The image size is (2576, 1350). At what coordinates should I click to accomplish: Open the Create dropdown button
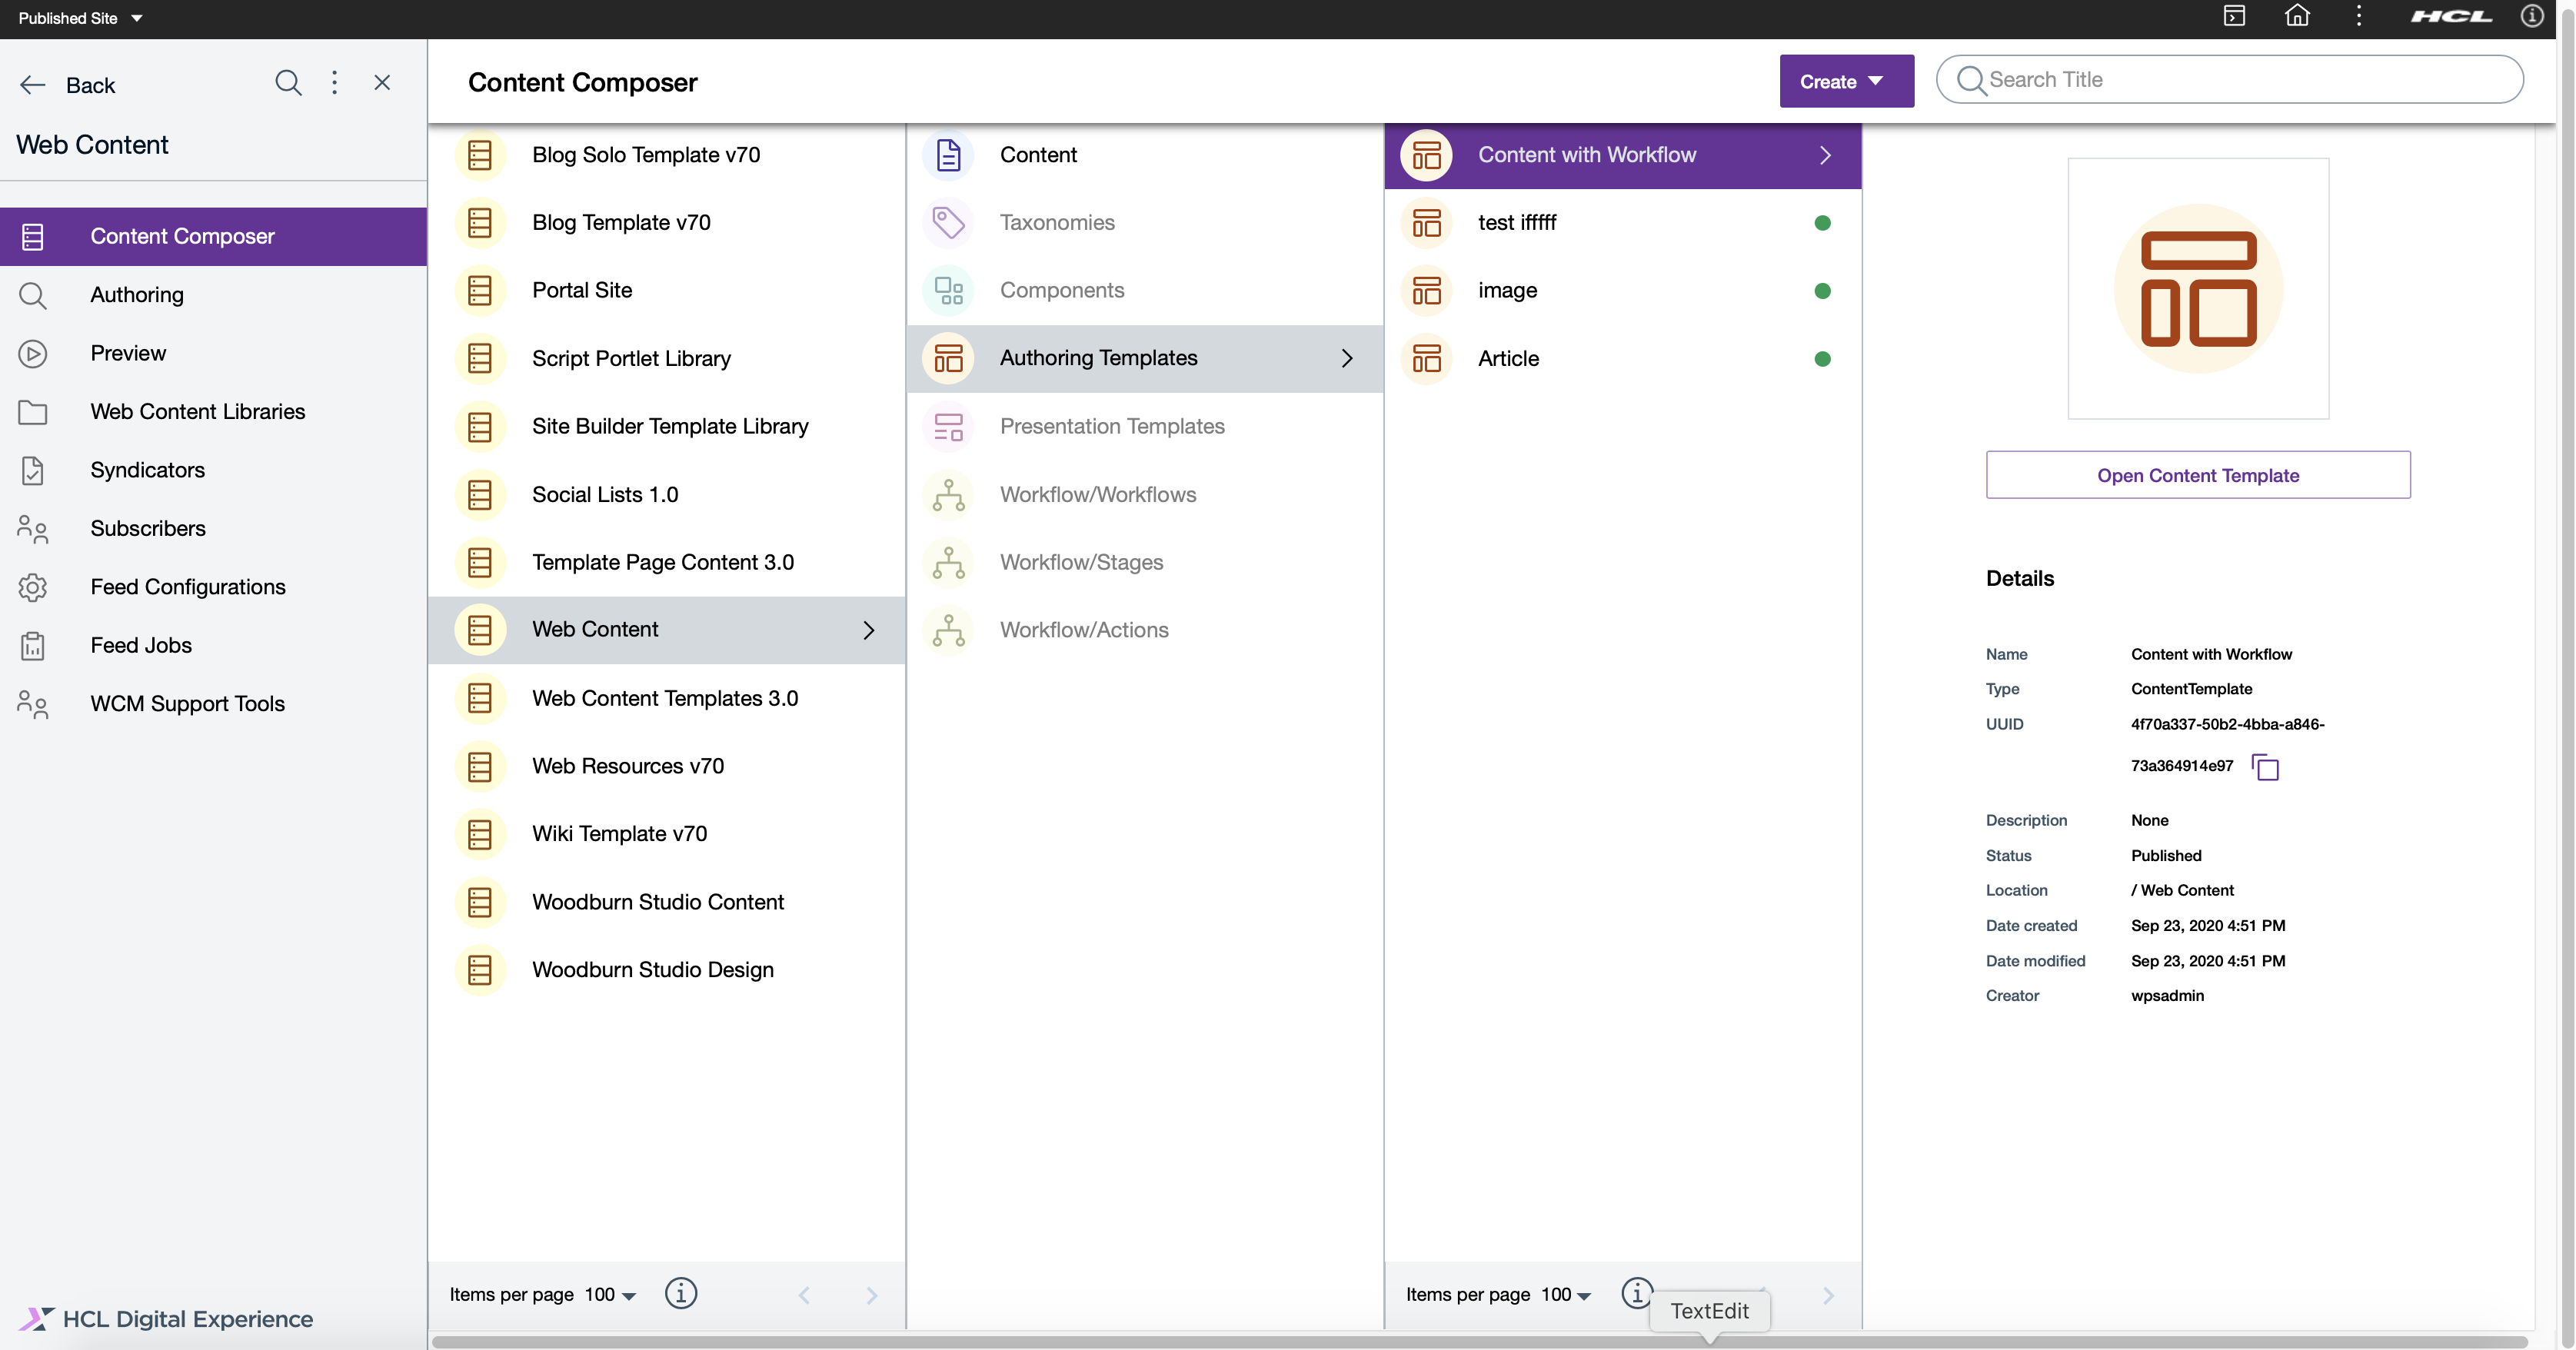[1846, 81]
